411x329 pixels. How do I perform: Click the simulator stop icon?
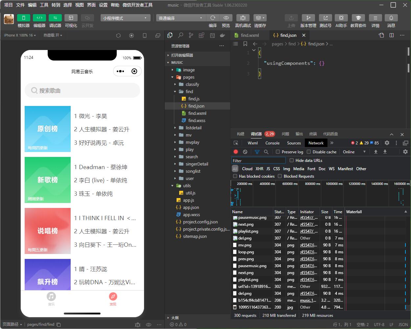coord(132,36)
